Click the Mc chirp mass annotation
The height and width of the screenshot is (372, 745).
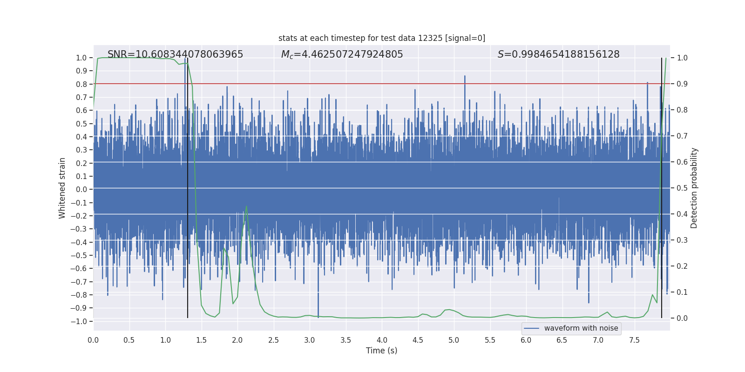click(x=342, y=54)
